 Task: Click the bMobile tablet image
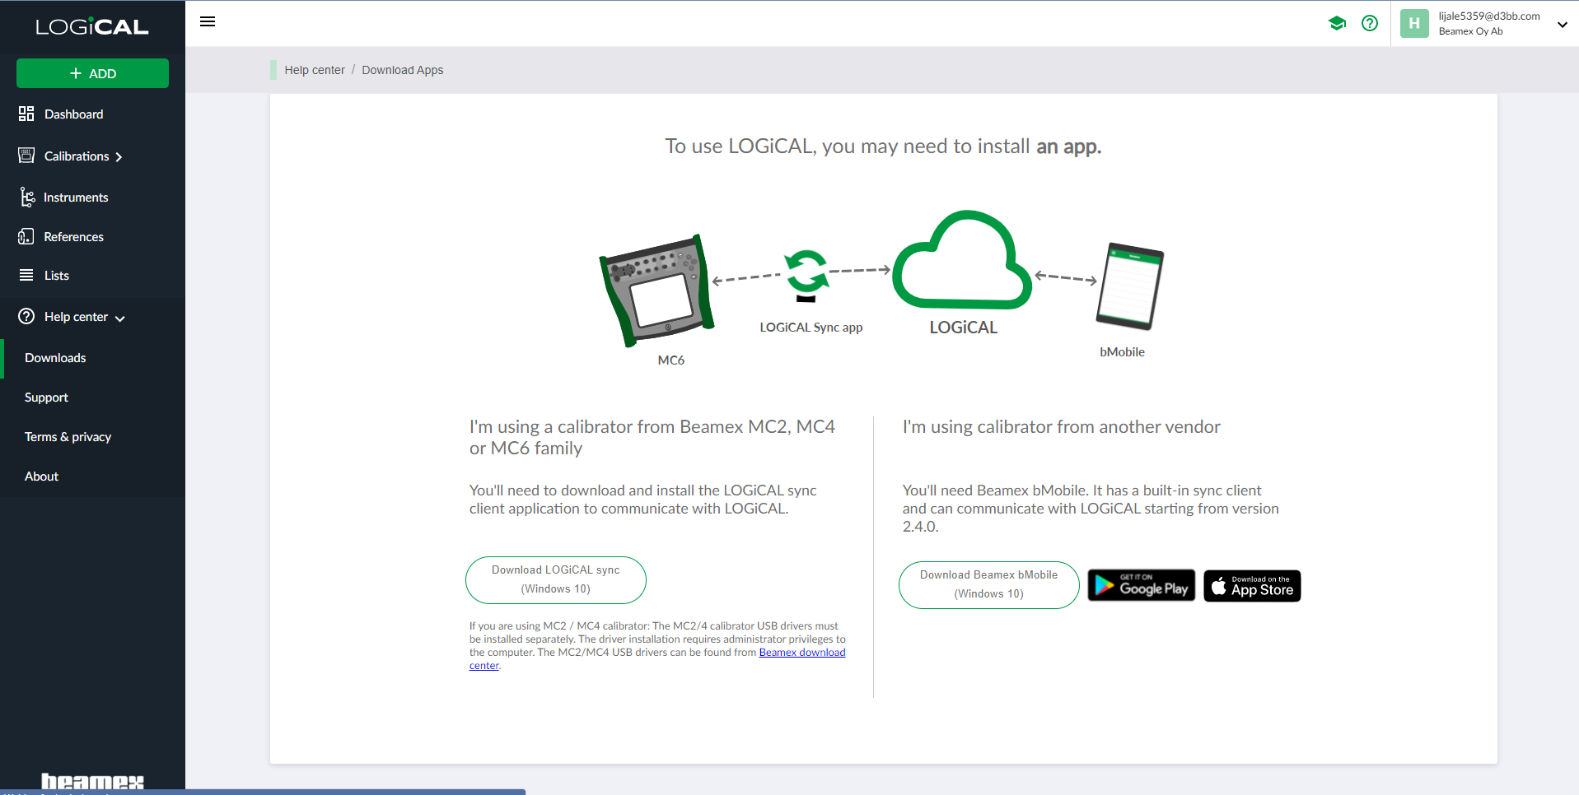tap(1130, 286)
